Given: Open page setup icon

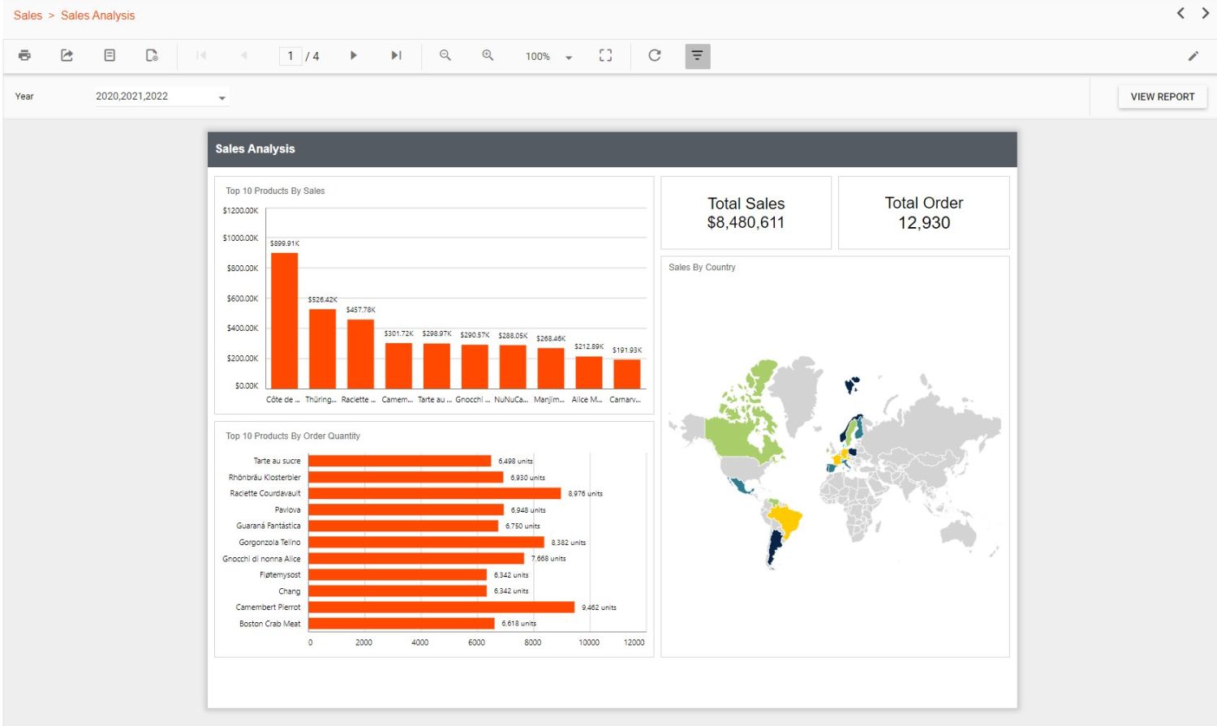Looking at the screenshot, I should pos(152,56).
